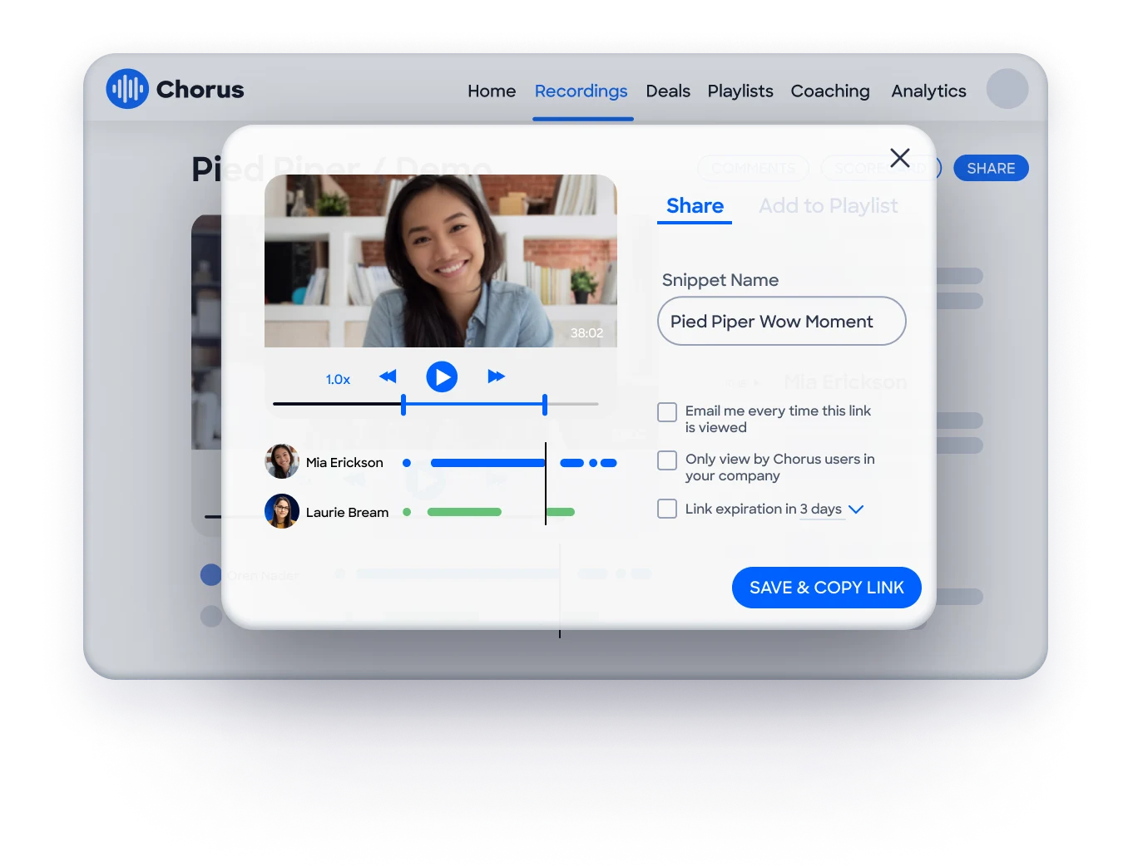This screenshot has width=1138, height=866.
Task: Switch to the Add to Playlist tab
Action: tap(829, 206)
